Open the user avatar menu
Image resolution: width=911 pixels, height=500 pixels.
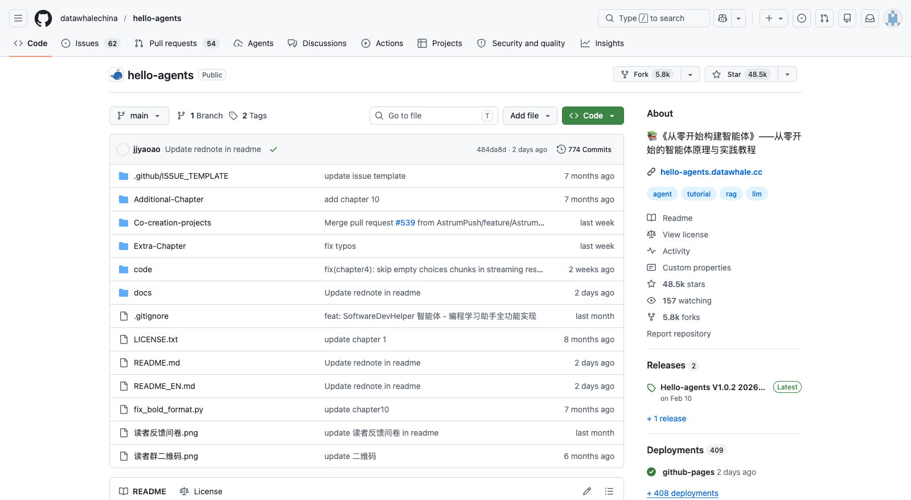tap(893, 18)
